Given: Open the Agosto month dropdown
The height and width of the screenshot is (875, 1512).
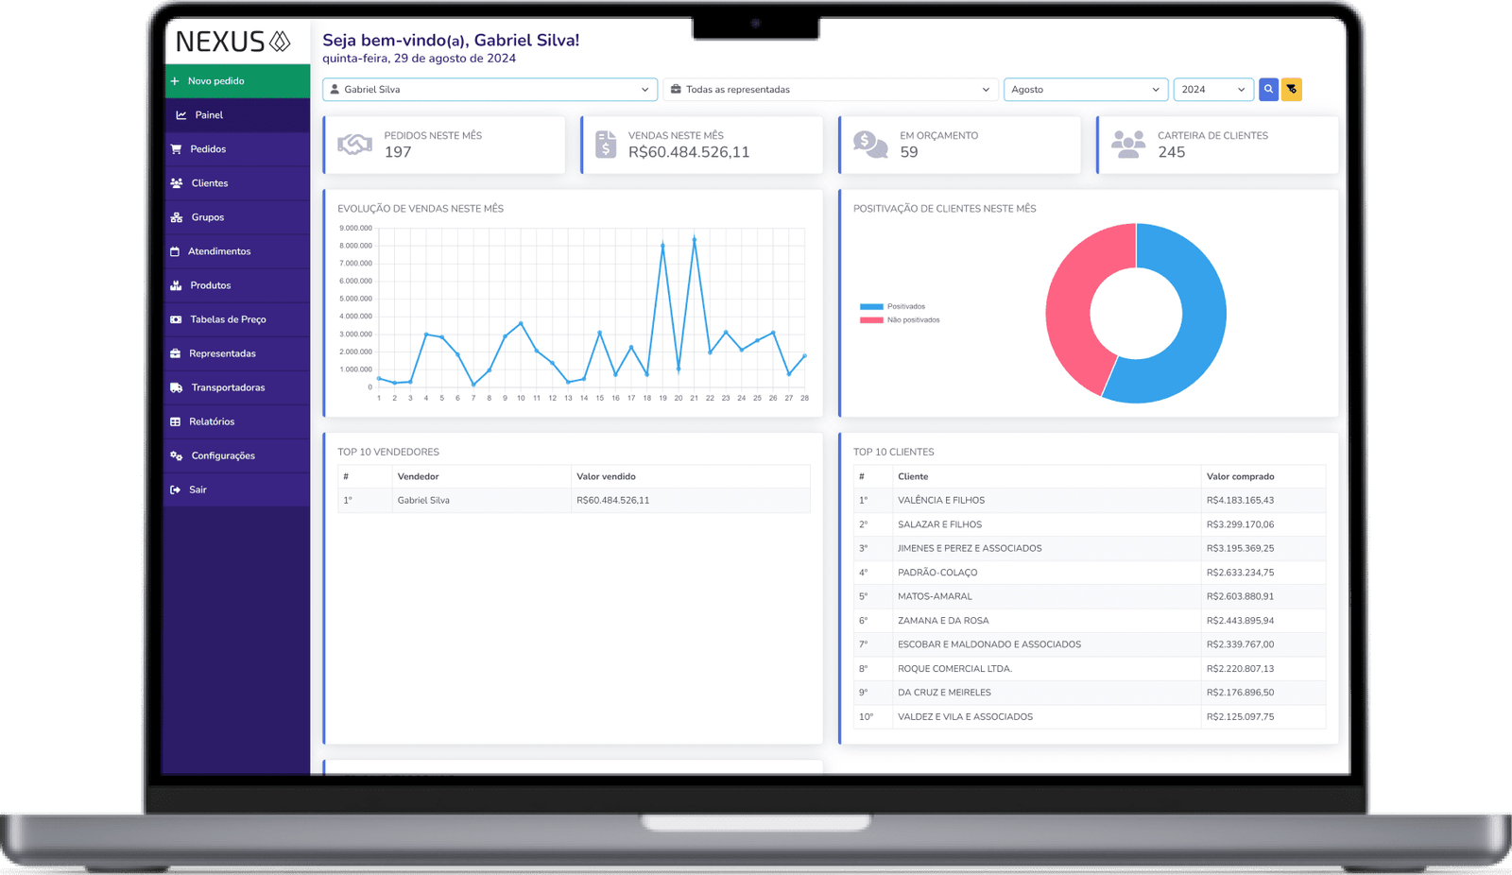Looking at the screenshot, I should 1085,90.
